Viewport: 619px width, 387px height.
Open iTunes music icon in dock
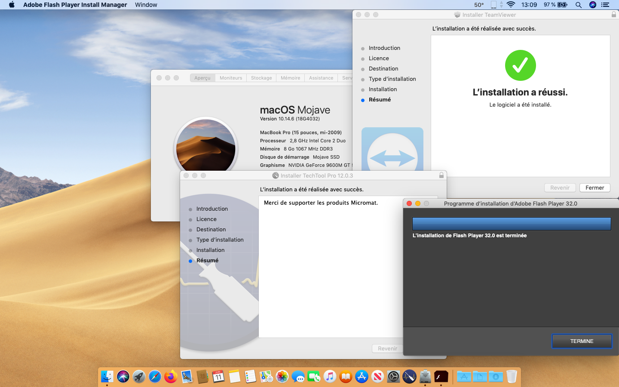pyautogui.click(x=330, y=377)
